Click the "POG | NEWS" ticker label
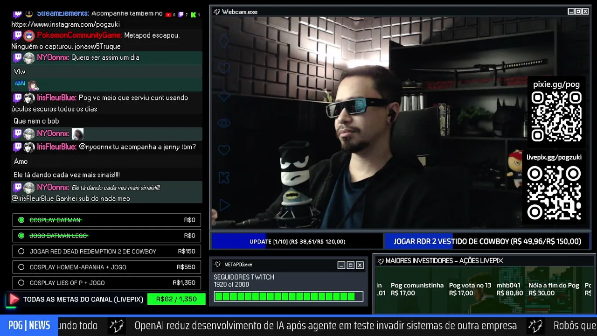Viewport: 597px width, 336px height. (29, 325)
